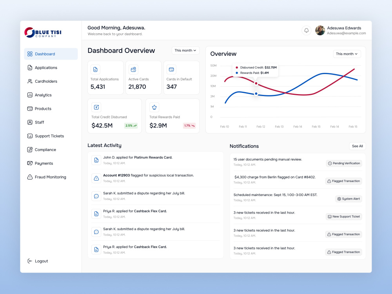Viewport: 392px width, 294px height.
Task: Open the notification bell icon
Action: pyautogui.click(x=306, y=31)
